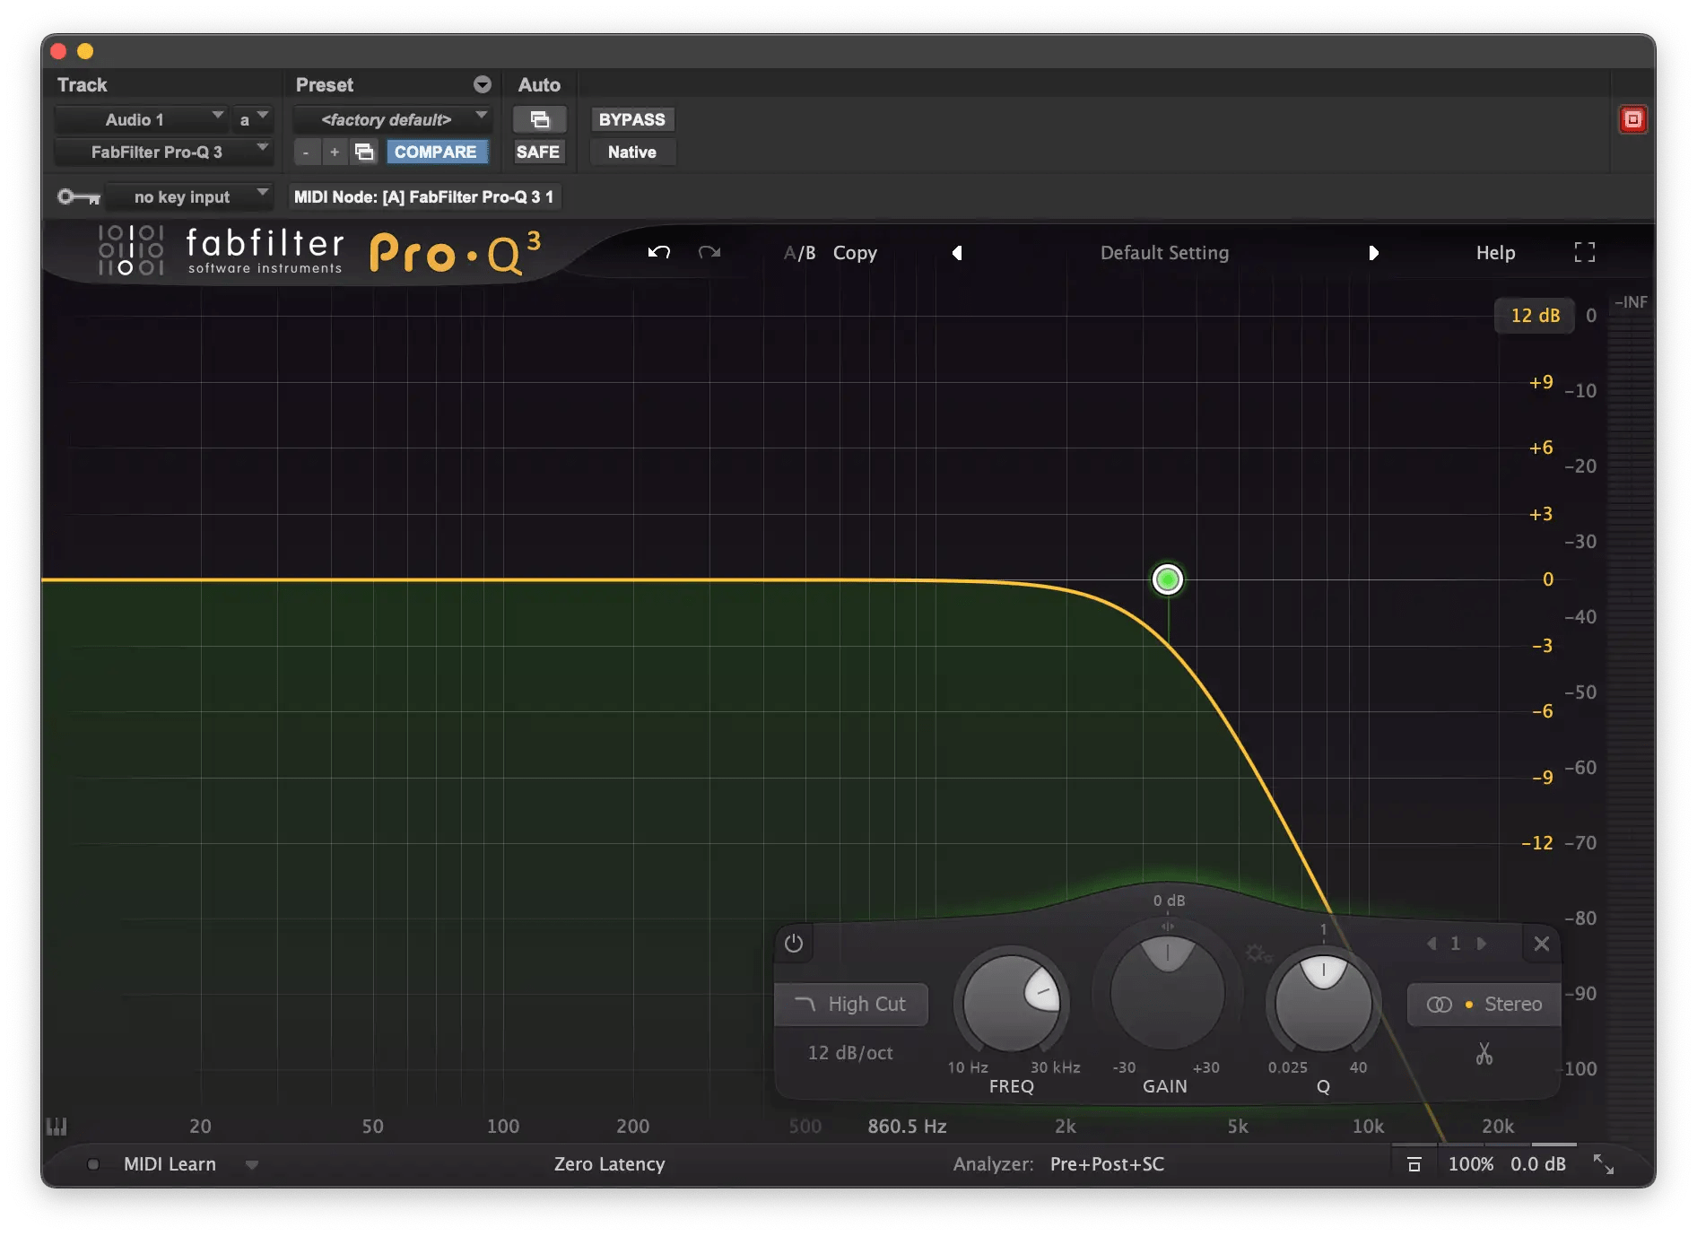Select the next preset plus button
Viewport: 1697px width, 1236px height.
click(335, 152)
